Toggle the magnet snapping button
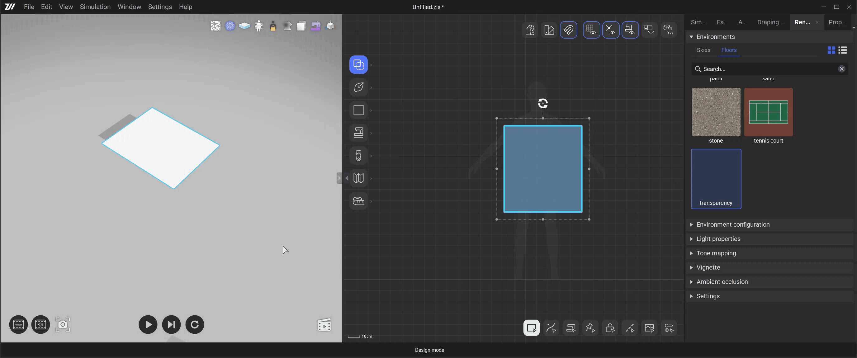 tap(569, 30)
